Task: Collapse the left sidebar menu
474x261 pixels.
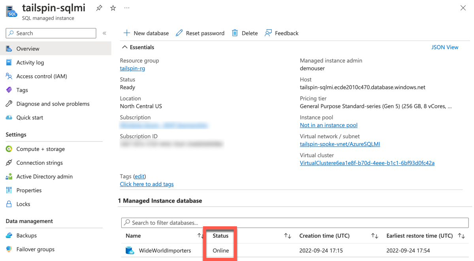Action: (105, 34)
